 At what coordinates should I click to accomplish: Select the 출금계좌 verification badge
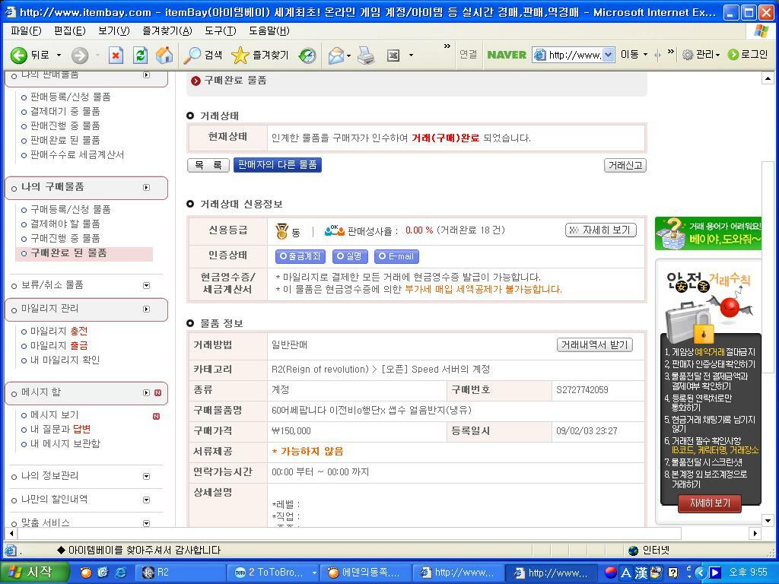pyautogui.click(x=300, y=256)
